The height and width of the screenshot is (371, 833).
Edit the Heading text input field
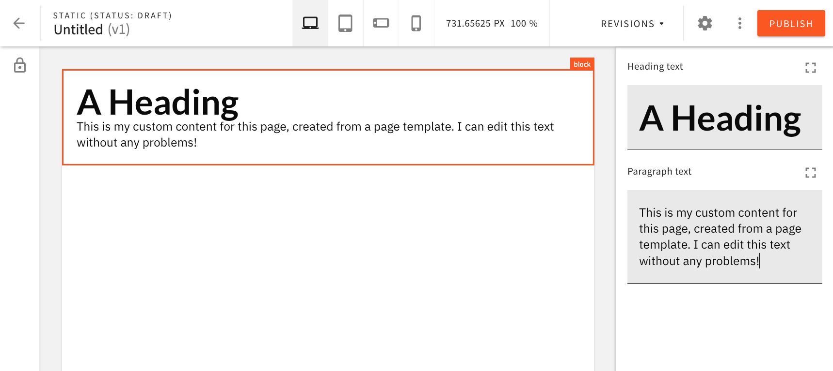tap(724, 118)
